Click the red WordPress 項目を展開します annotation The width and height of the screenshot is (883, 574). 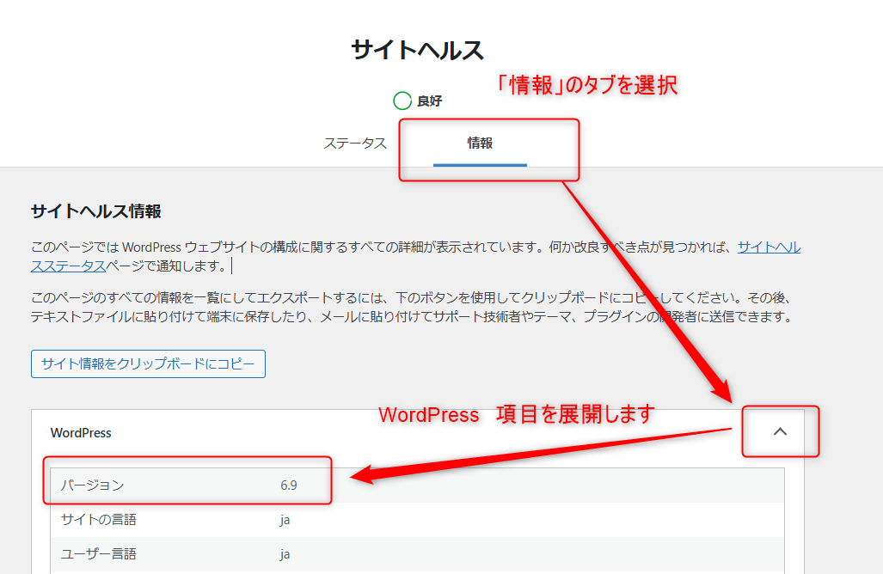tap(517, 414)
